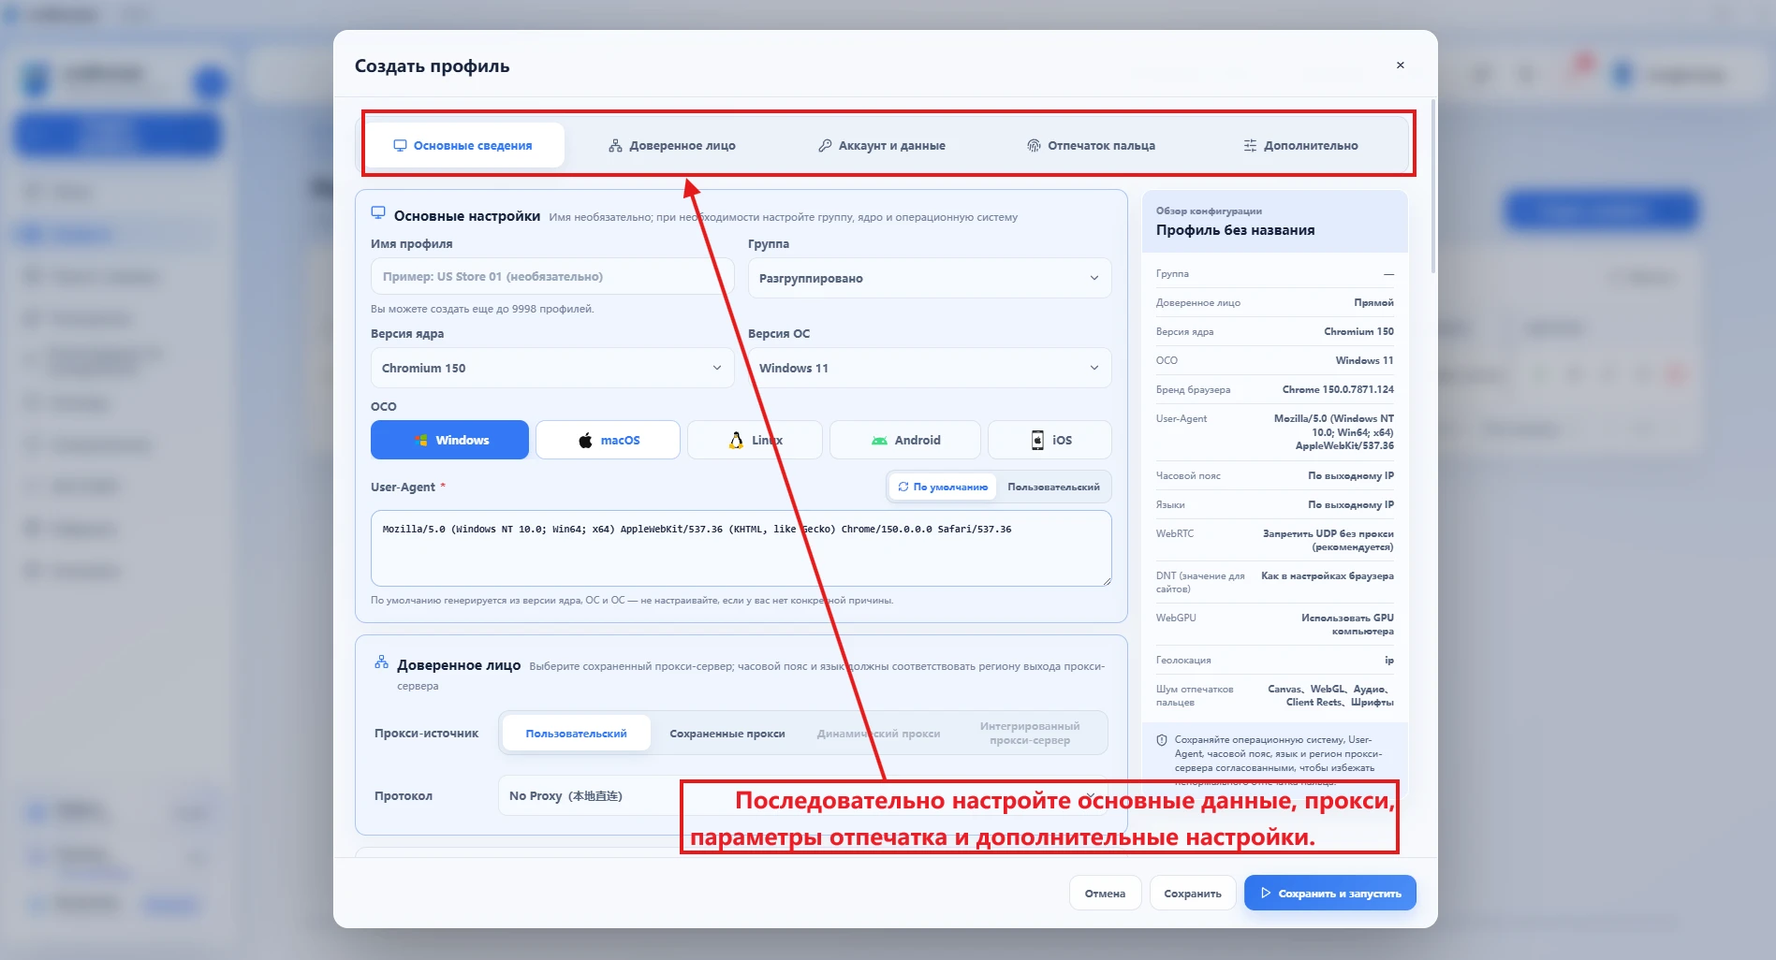Image resolution: width=1776 pixels, height=960 pixels.
Task: Click the Отмена button
Action: (x=1105, y=894)
